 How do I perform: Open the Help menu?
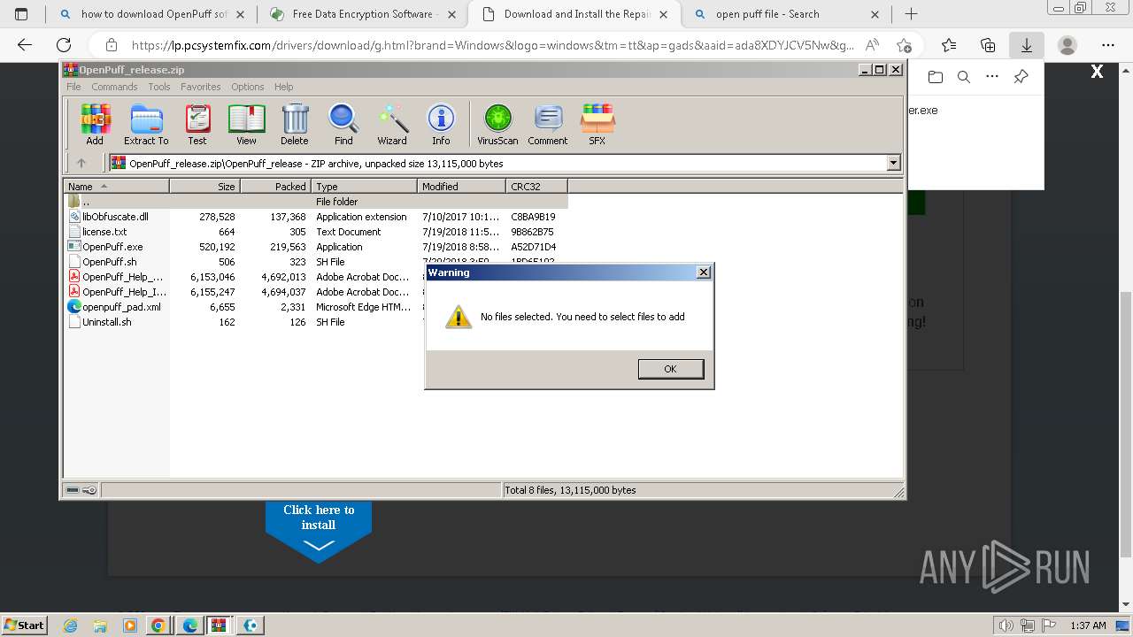point(283,87)
